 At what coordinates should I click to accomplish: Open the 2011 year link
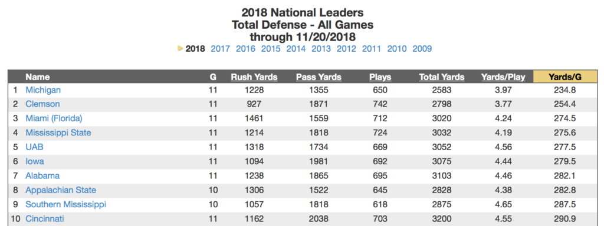click(372, 49)
